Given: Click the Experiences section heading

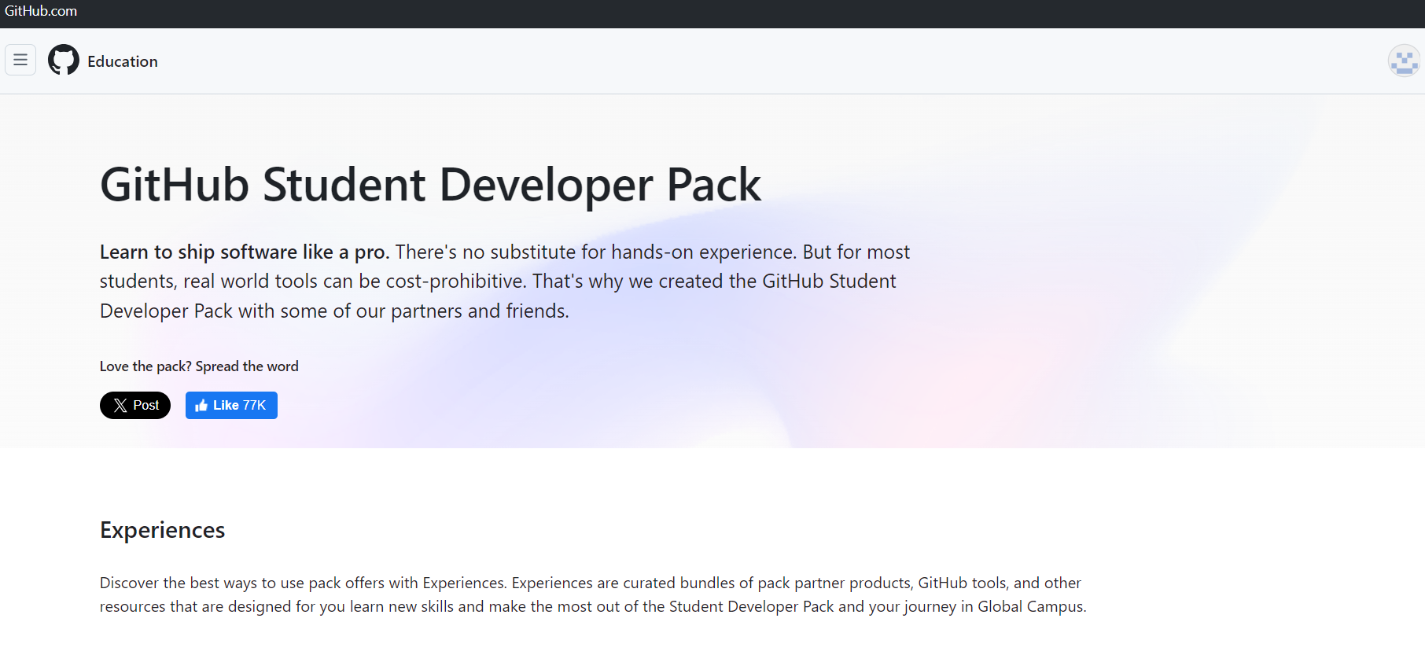Looking at the screenshot, I should point(162,530).
